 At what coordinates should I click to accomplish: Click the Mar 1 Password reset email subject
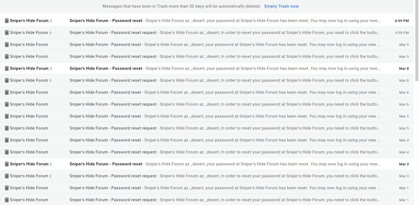[105, 188]
